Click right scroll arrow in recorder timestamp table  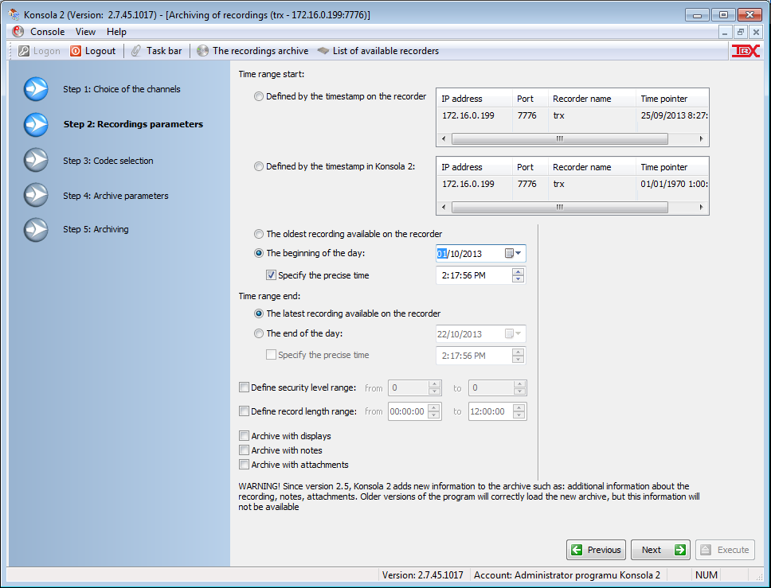tap(701, 139)
